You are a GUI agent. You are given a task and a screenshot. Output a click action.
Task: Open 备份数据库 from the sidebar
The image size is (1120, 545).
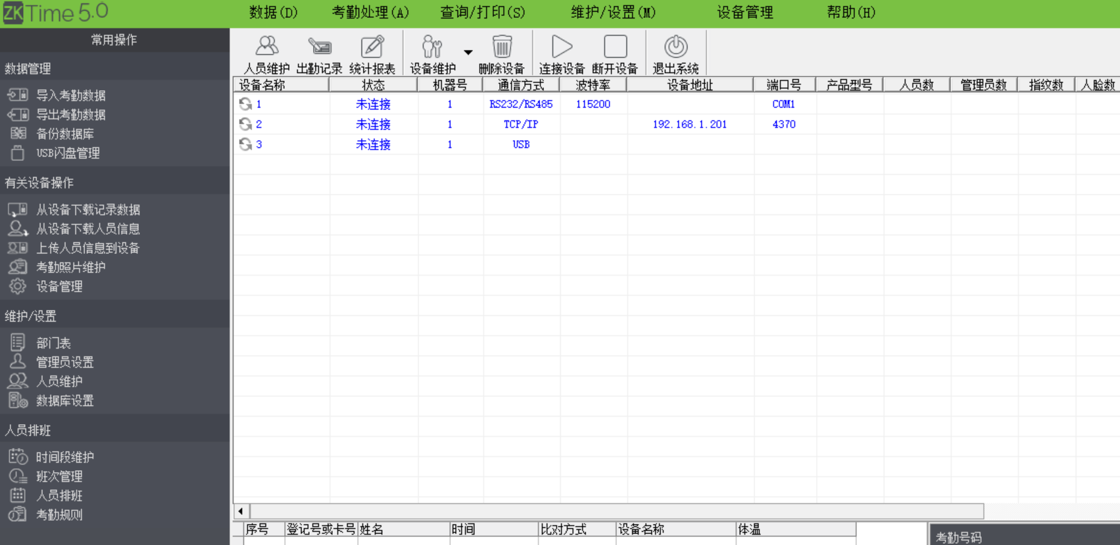coord(65,134)
